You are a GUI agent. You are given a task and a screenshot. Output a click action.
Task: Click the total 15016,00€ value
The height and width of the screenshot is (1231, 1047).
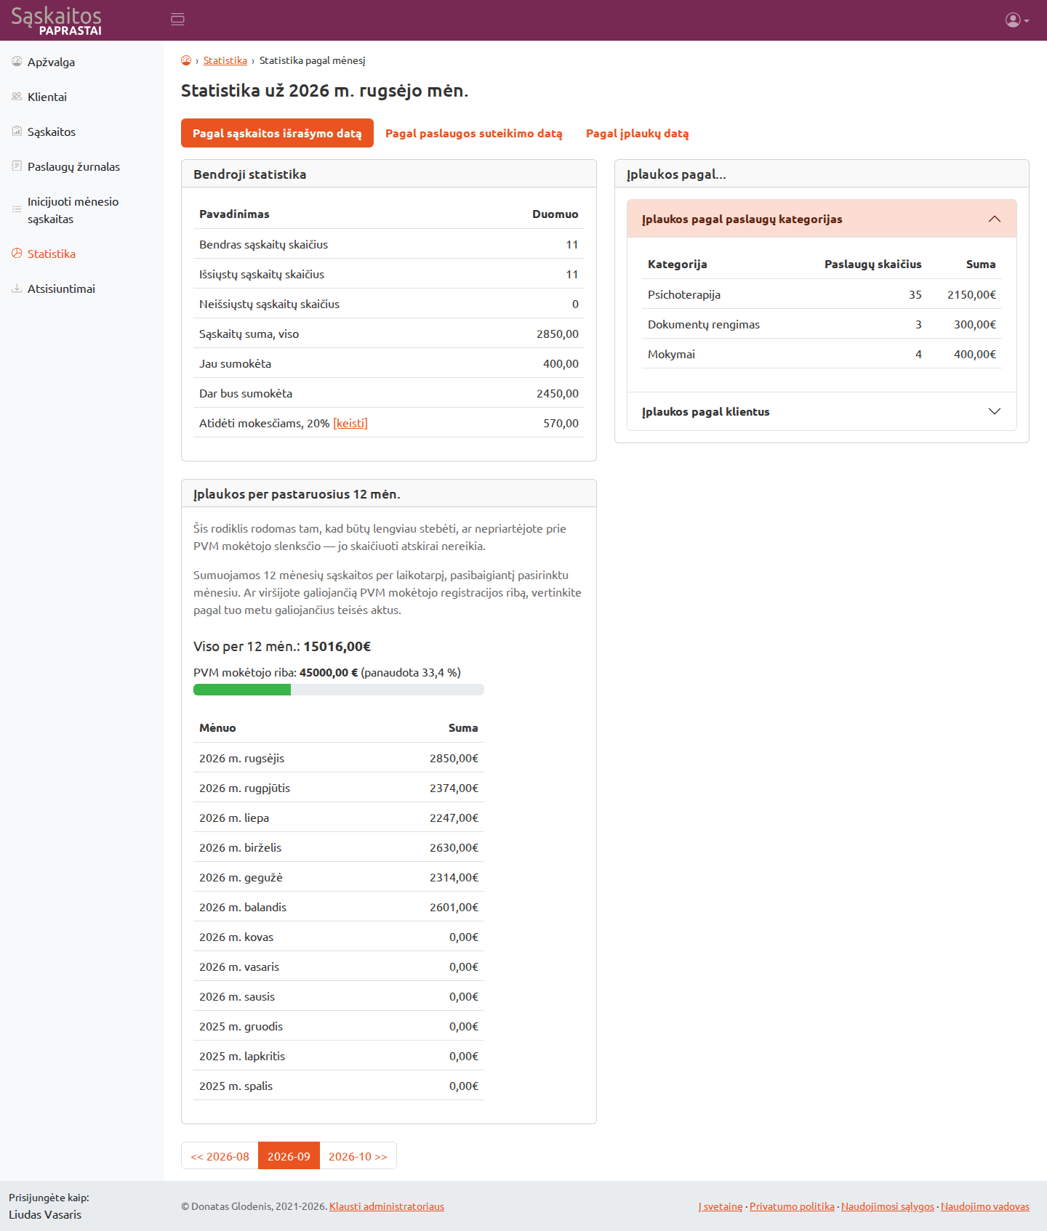337,646
